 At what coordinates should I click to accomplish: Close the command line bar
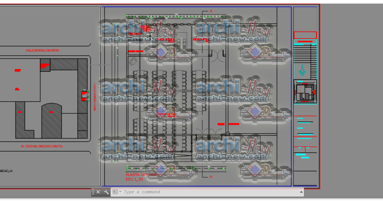(x=98, y=192)
